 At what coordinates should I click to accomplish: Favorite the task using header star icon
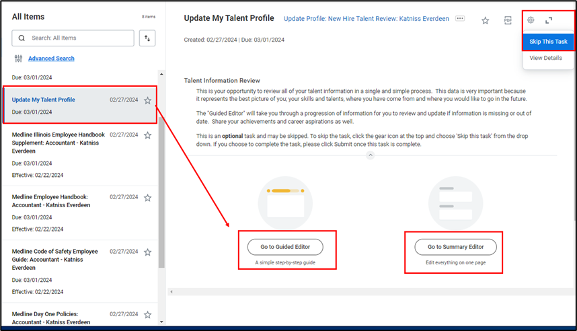(x=485, y=20)
